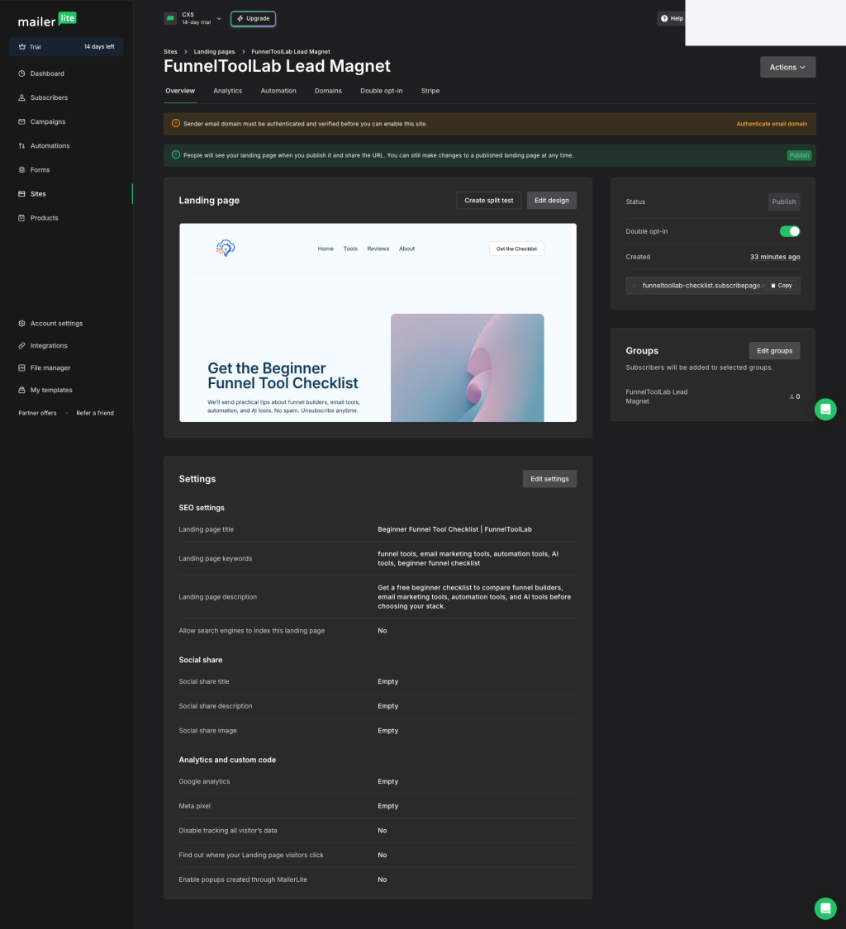846x929 pixels.
Task: Click the Account settings gear icon
Action: 22,324
